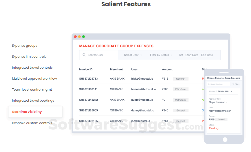This screenshot has height=152, width=251.
Task: Select invoice SH687JI88141 in the table
Action: [x=88, y=89]
